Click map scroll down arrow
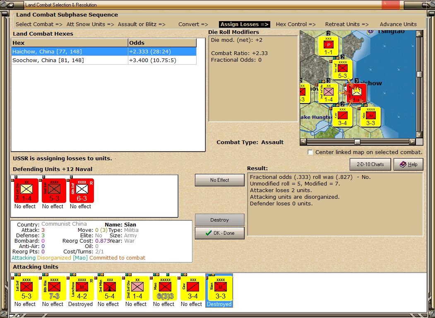This screenshot has width=435, height=318. [x=419, y=135]
